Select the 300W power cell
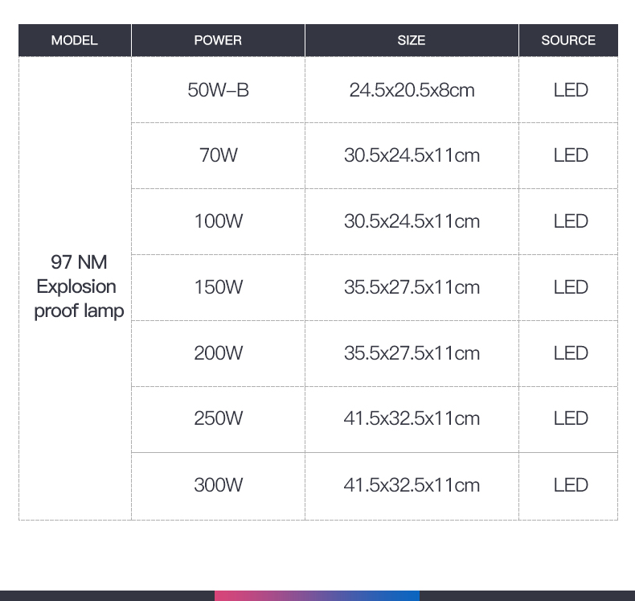Image resolution: width=635 pixels, height=601 pixels. click(x=218, y=485)
